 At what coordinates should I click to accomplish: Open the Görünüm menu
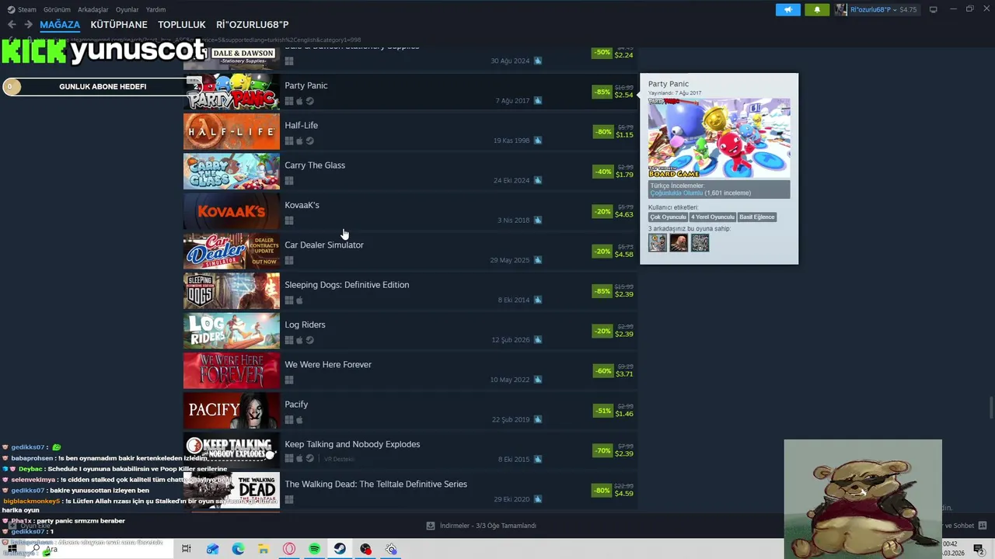57,9
